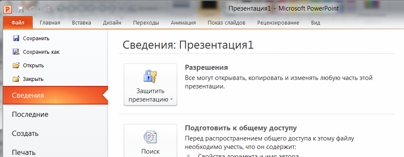404x157 pixels.
Task: Click the Разрешения heading text
Action: (206, 67)
